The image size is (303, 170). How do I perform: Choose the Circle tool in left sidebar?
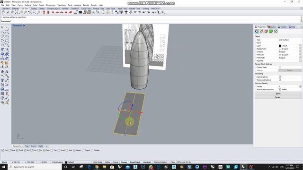[x=2, y=36]
